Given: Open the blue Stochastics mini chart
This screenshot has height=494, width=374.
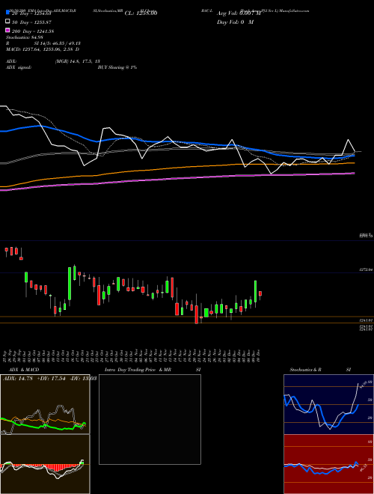Looking at the screenshot, I should click(328, 404).
